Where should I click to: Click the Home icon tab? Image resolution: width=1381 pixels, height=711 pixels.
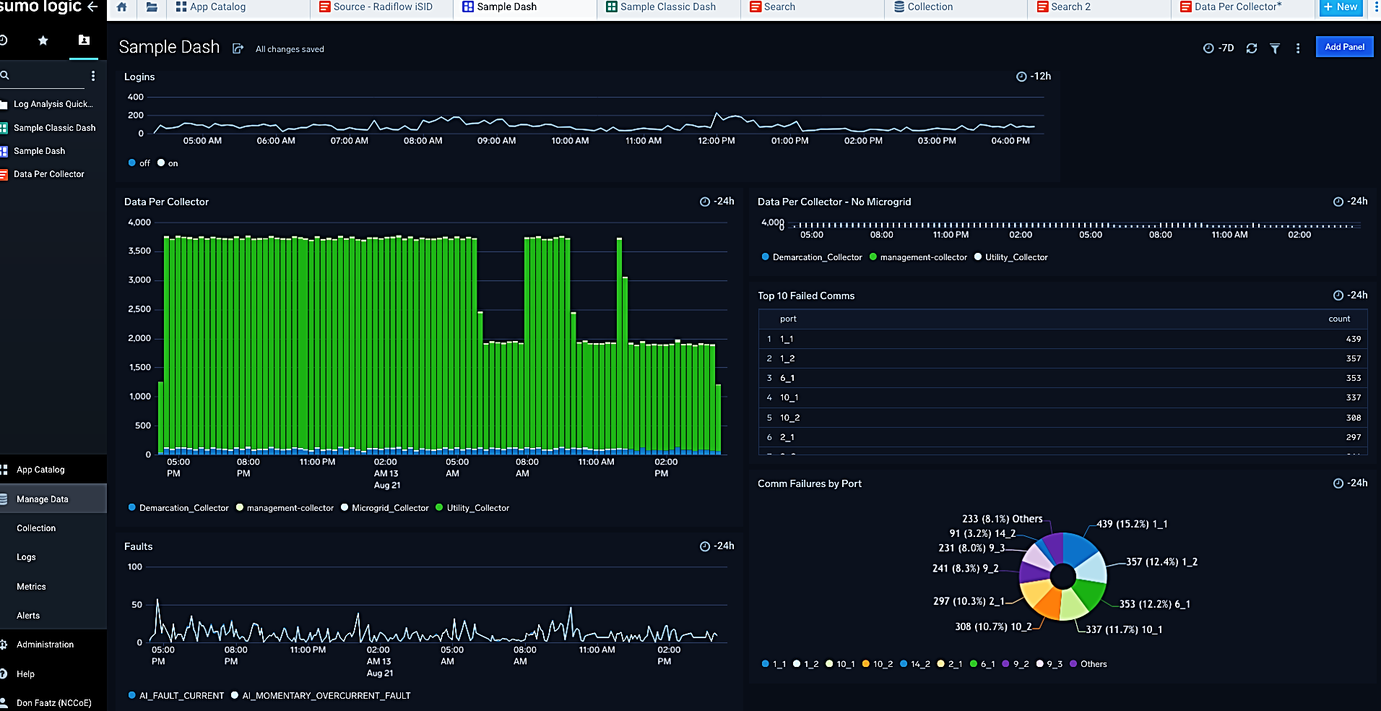[x=122, y=7]
